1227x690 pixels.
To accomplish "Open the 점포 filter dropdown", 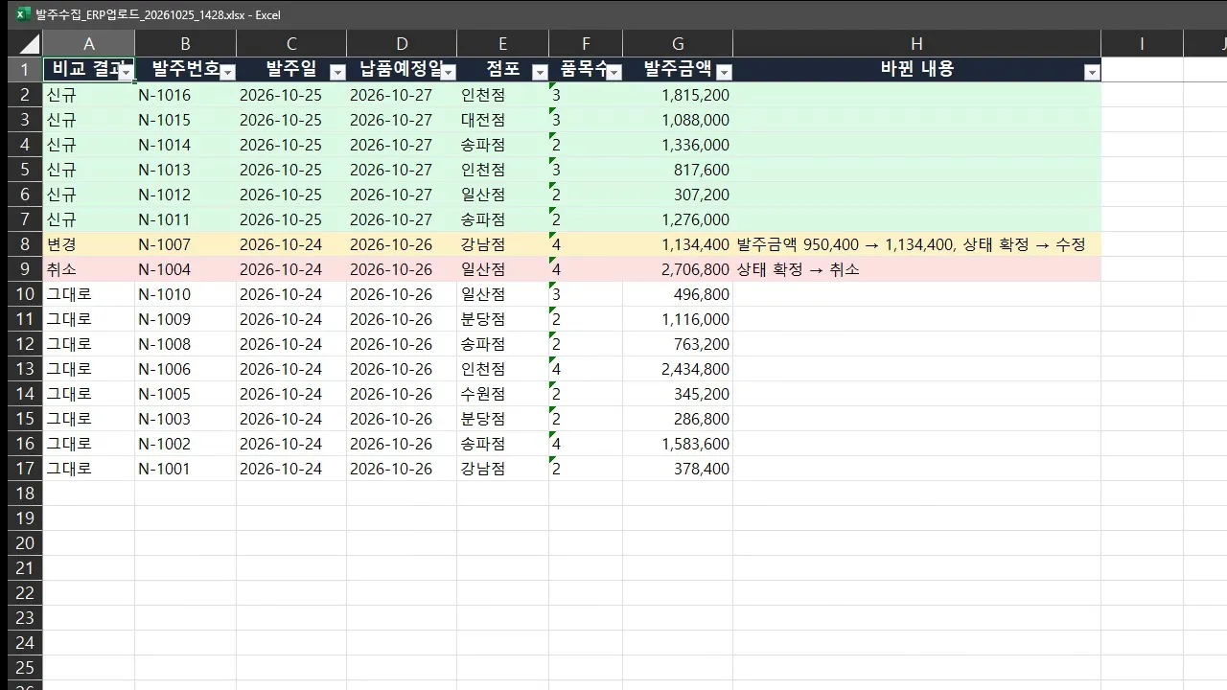I will tap(540, 72).
